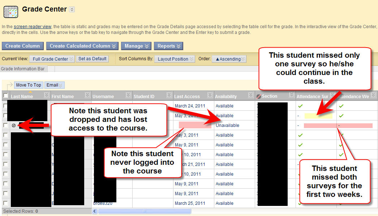Open the Layout Position sort dropdown
Image resolution: width=378 pixels, height=216 pixels.
coord(175,59)
